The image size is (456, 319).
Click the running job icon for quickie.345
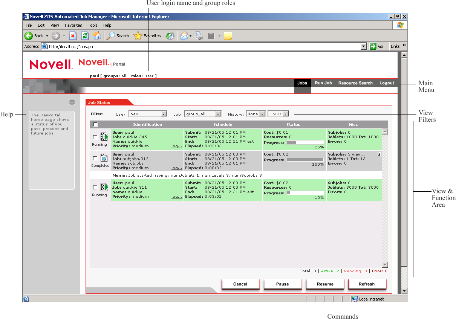click(x=104, y=137)
